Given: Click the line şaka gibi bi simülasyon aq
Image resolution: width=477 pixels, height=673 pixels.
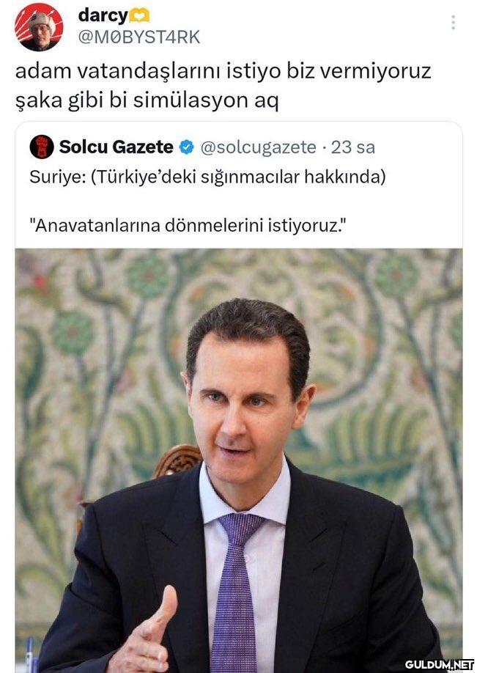Looking at the screenshot, I should click(x=147, y=101).
